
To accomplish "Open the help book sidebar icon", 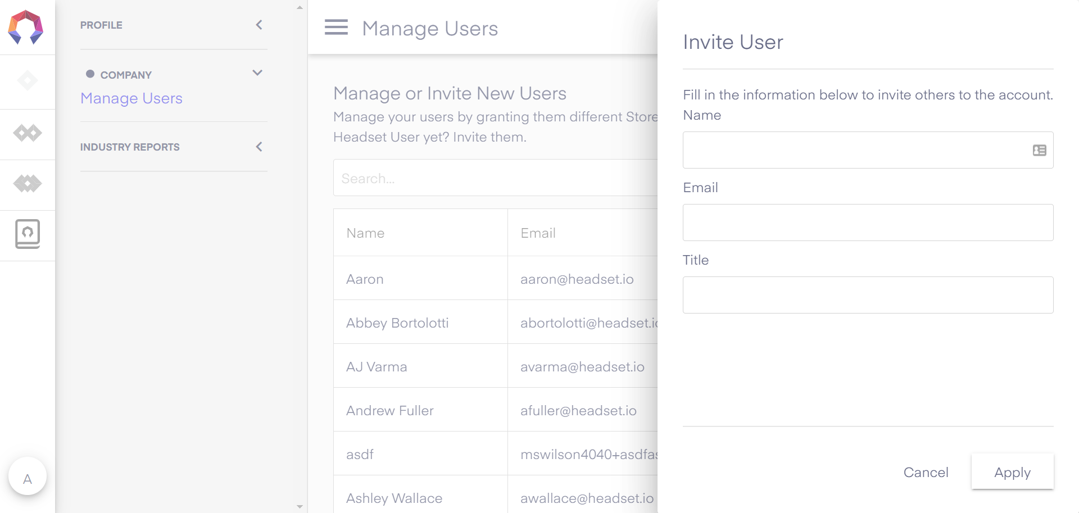I will click(28, 234).
